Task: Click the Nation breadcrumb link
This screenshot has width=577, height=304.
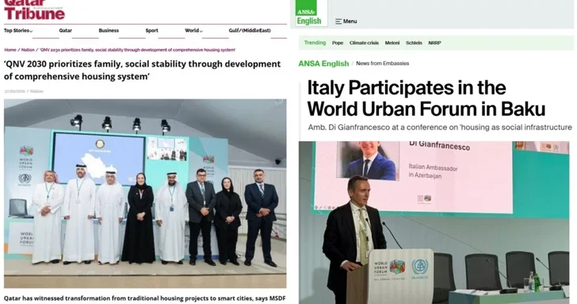Action: (28, 50)
